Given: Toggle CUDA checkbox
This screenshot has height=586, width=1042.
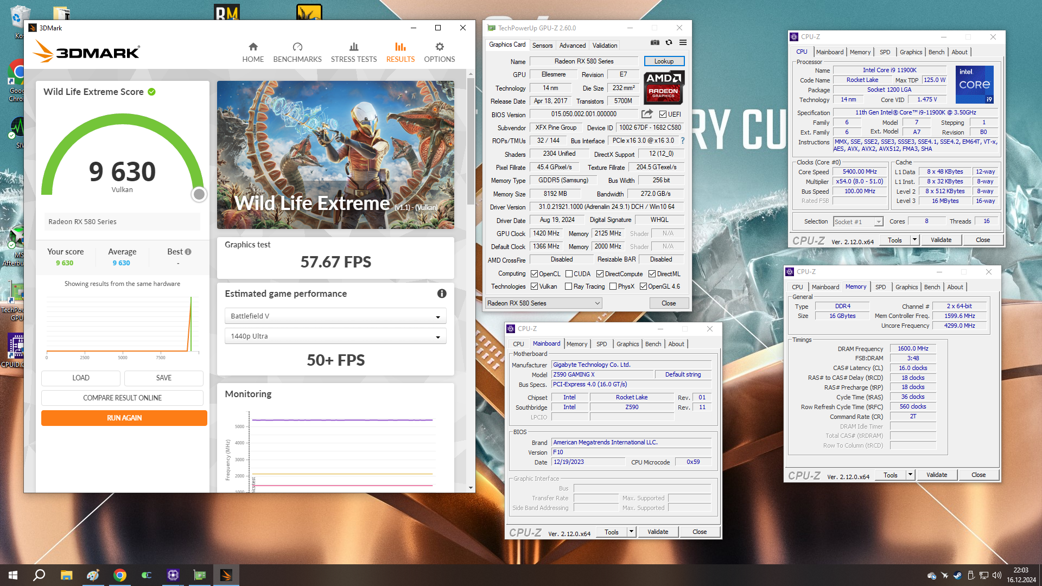Looking at the screenshot, I should pyautogui.click(x=569, y=274).
